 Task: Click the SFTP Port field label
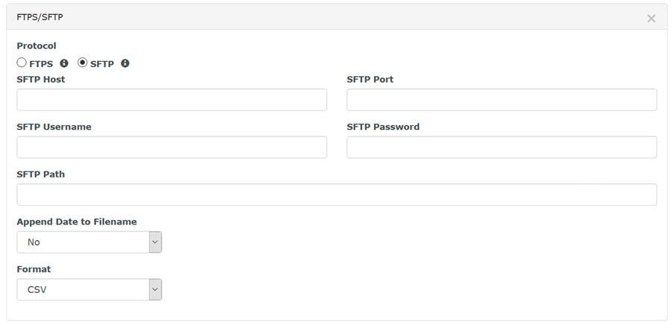(x=370, y=80)
